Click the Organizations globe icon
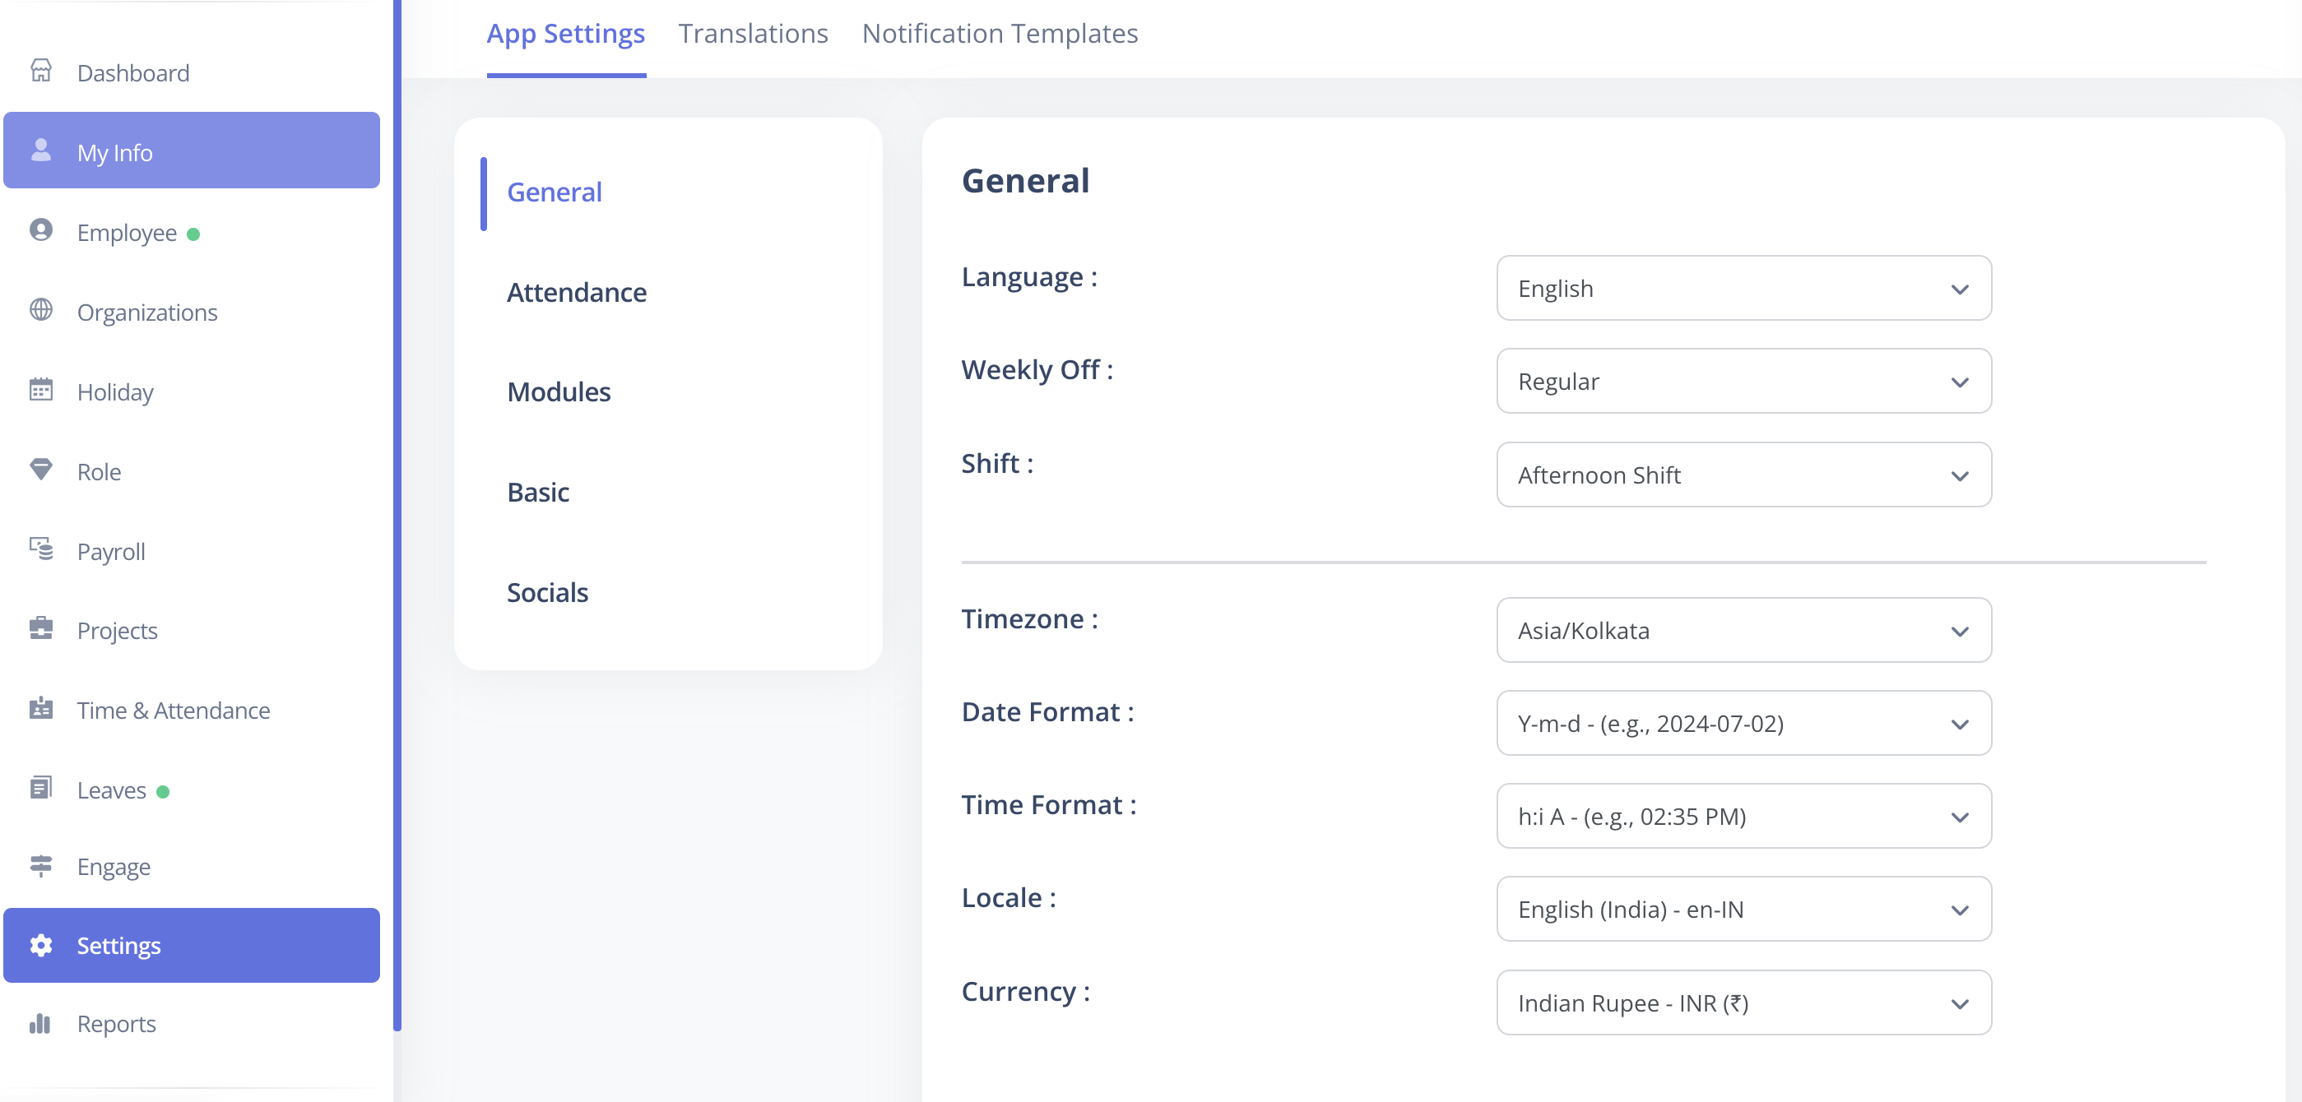2302x1102 pixels. pos(41,310)
